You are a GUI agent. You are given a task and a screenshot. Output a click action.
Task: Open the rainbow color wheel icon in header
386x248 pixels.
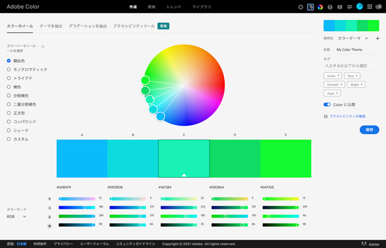click(320, 7)
